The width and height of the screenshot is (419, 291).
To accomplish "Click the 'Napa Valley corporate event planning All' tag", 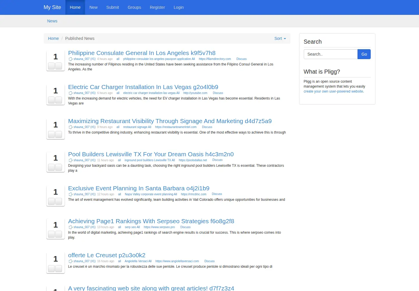I will 151,194.
